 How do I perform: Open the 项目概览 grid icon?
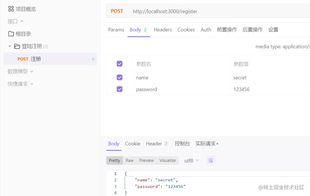(x=11, y=9)
